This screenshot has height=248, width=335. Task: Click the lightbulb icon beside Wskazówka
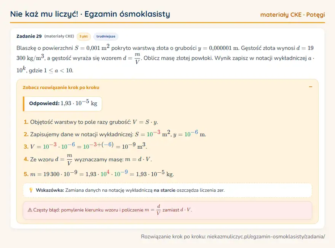(31, 190)
